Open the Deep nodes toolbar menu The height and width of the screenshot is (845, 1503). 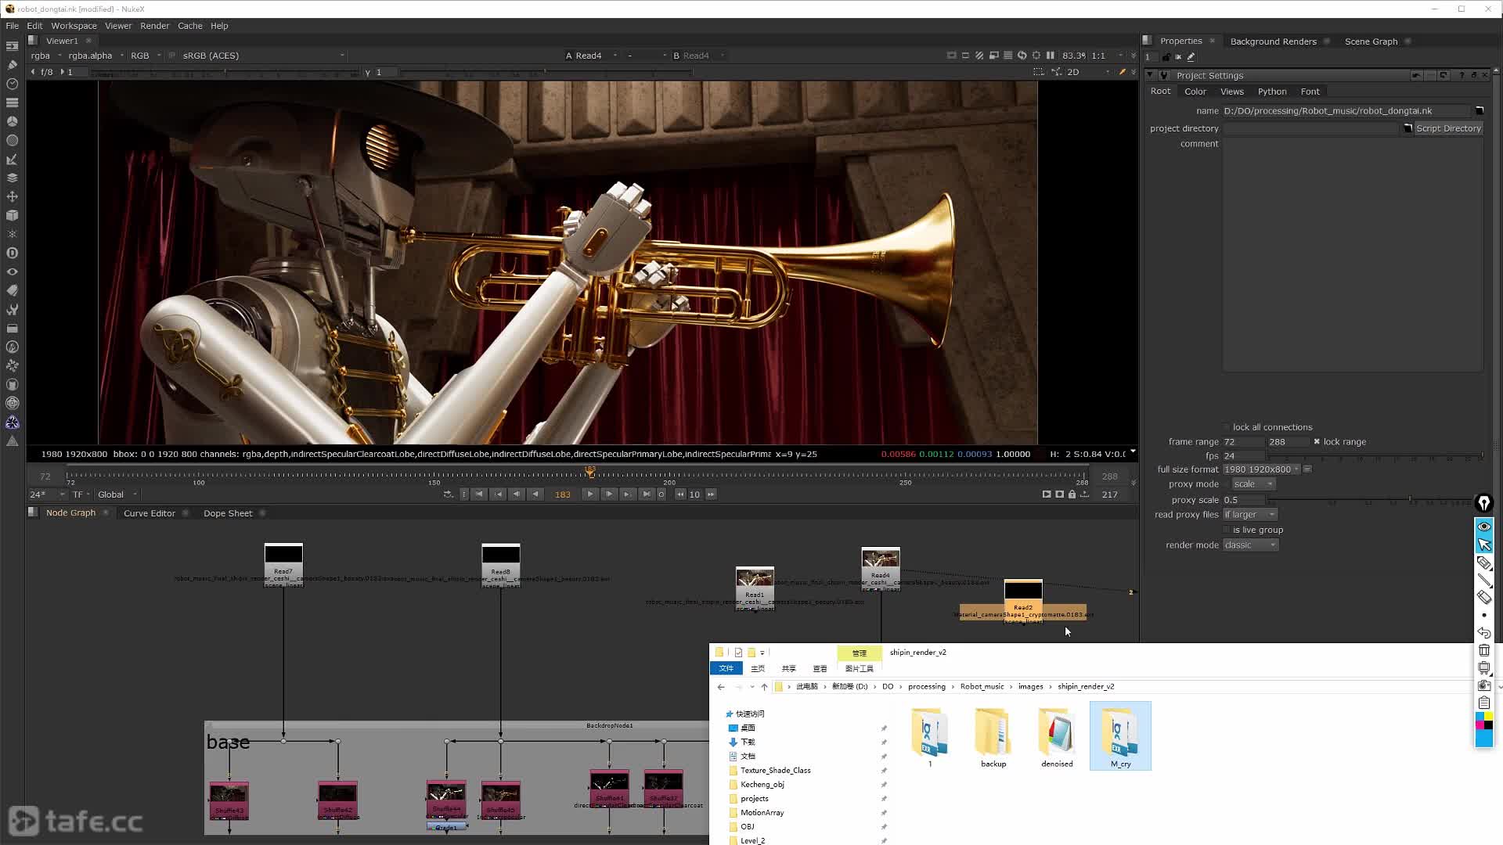tap(12, 253)
